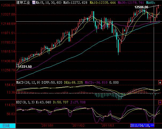The width and height of the screenshot is (162, 129).
Task: Click the DIFF:50.820 value
Action: [x=52, y=83]
